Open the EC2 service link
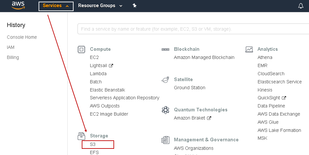 click(94, 57)
